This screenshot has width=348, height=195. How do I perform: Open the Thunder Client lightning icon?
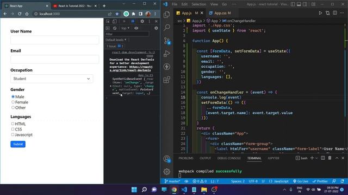click(167, 67)
